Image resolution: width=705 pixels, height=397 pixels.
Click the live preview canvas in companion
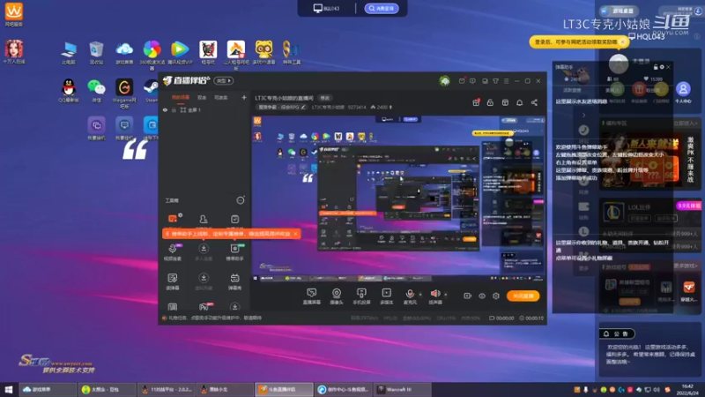[x=398, y=199]
